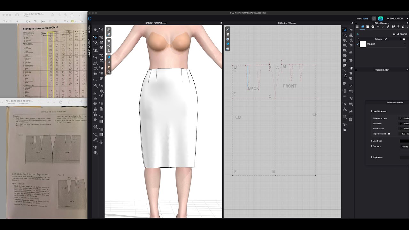
Task: Toggle the mesh globe icon in 3D floating menu
Action: click(x=109, y=72)
